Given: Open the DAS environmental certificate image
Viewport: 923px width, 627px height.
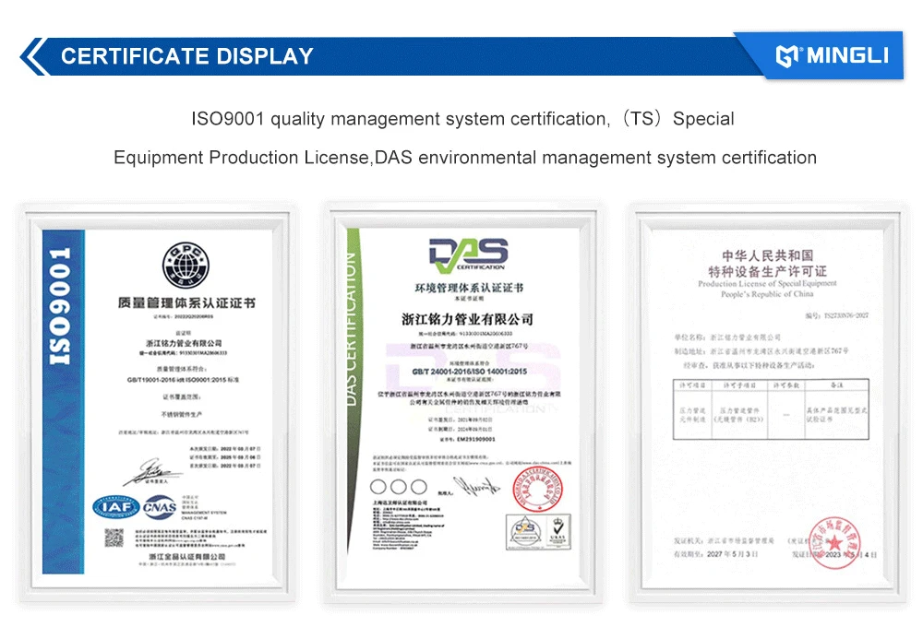Looking at the screenshot, I should (463, 402).
